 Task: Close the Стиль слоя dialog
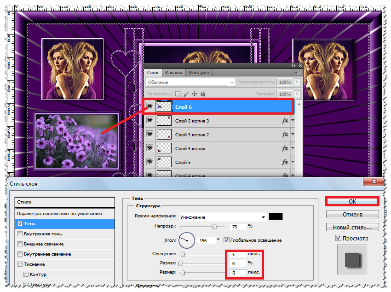click(374, 181)
